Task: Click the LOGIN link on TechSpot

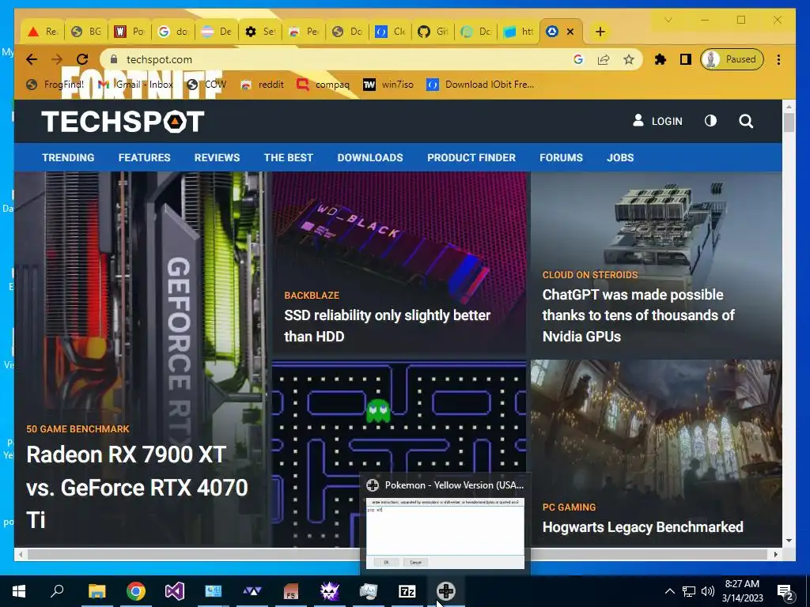Action: tap(657, 121)
